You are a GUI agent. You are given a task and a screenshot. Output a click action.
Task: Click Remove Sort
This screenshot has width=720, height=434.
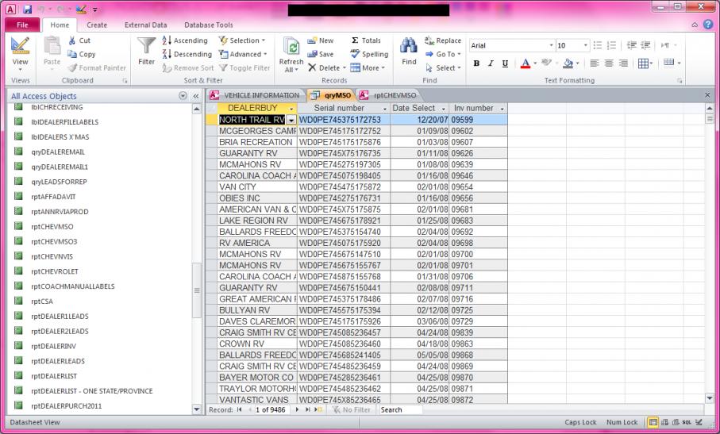(188, 68)
